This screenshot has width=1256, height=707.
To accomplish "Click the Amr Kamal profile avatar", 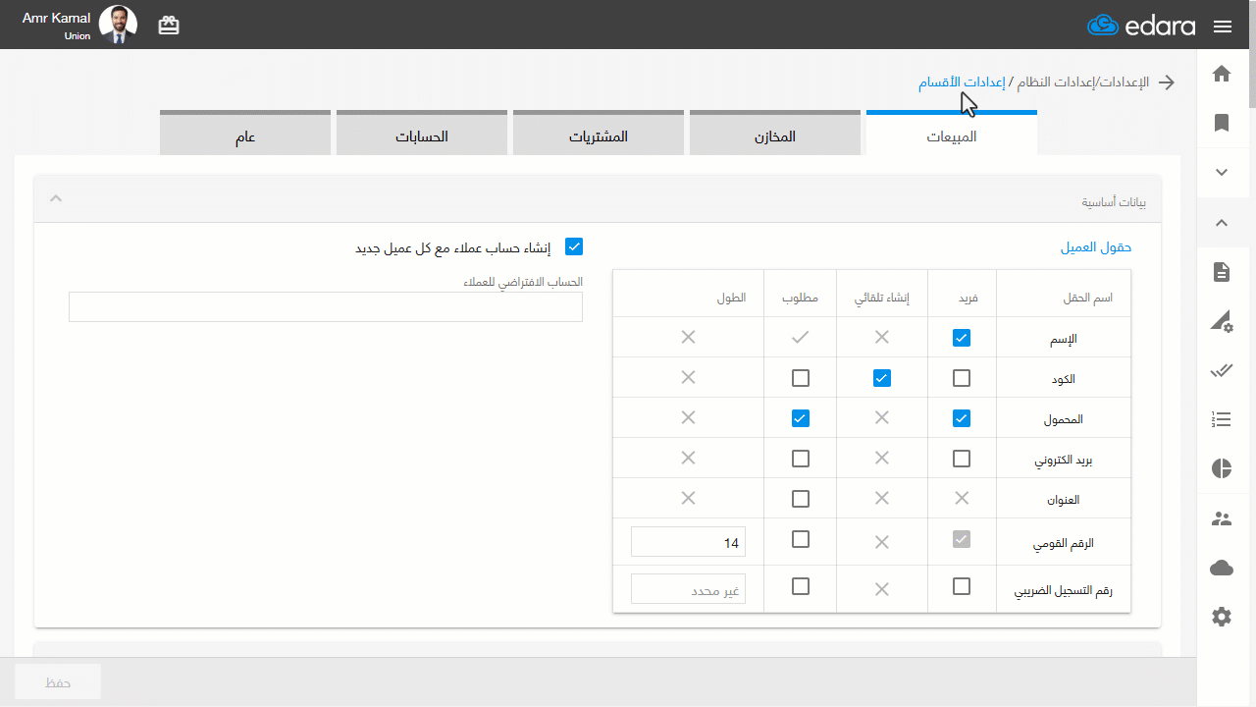I will tap(119, 25).
